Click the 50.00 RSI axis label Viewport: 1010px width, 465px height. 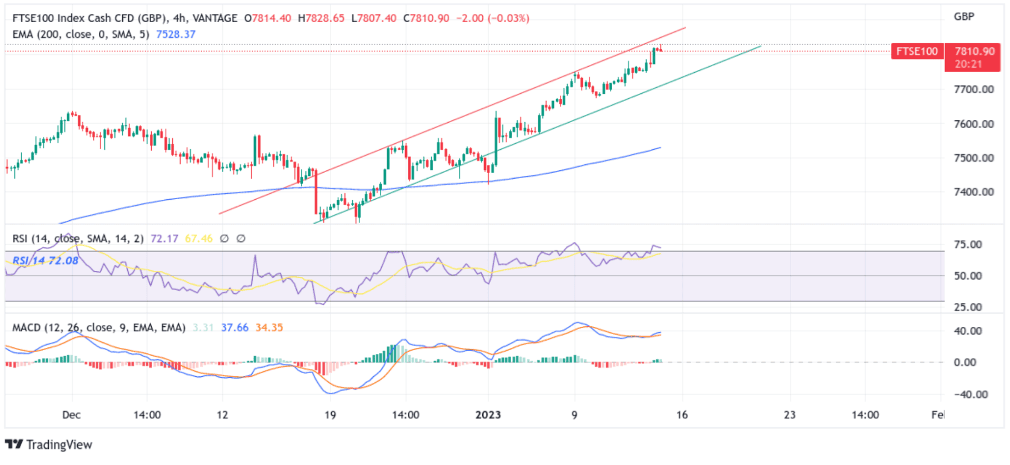pos(968,276)
